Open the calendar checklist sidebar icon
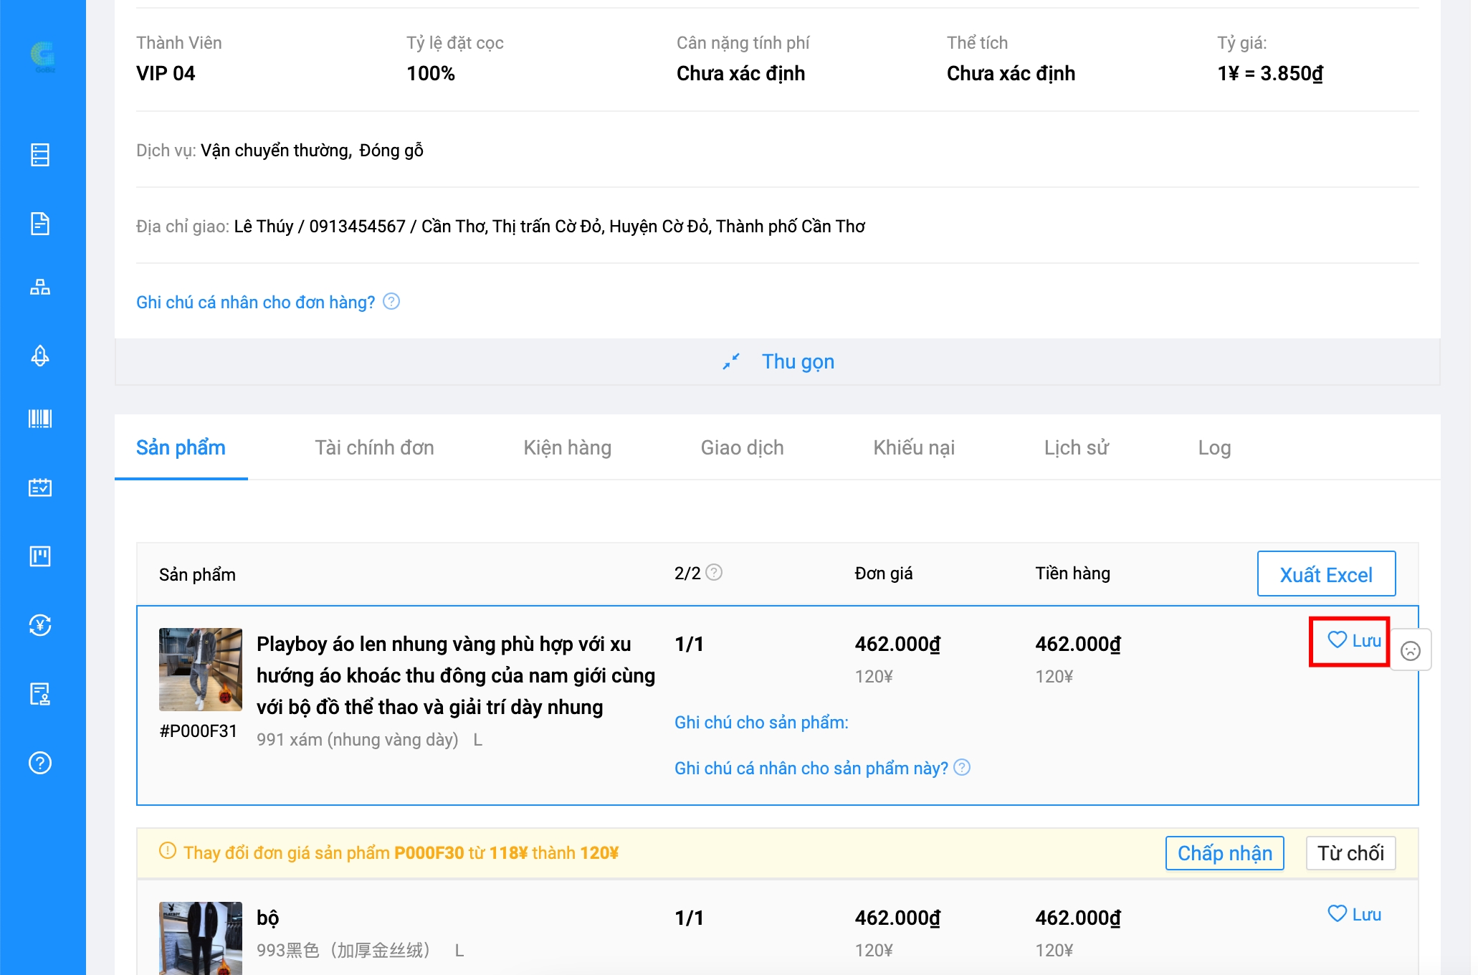 pos(40,487)
